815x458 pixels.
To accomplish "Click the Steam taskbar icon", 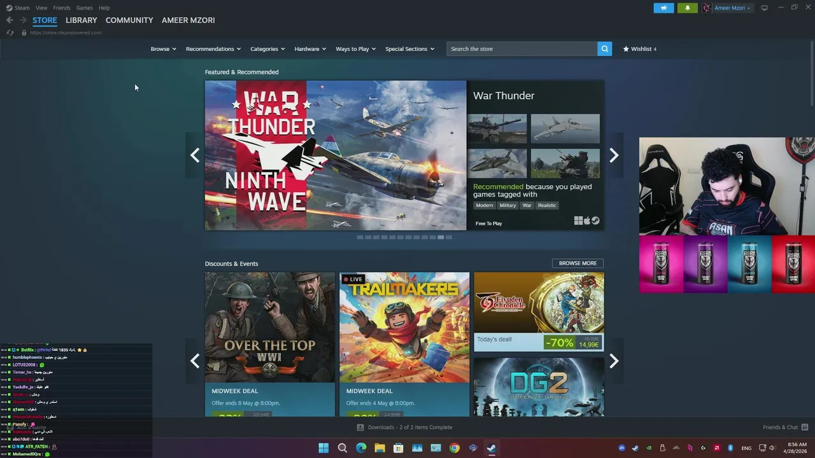I will [492, 448].
